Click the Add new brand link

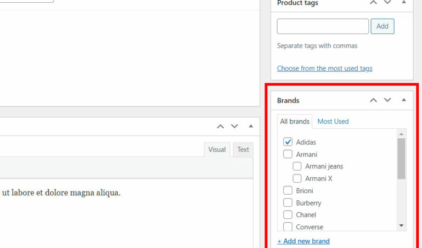(303, 241)
